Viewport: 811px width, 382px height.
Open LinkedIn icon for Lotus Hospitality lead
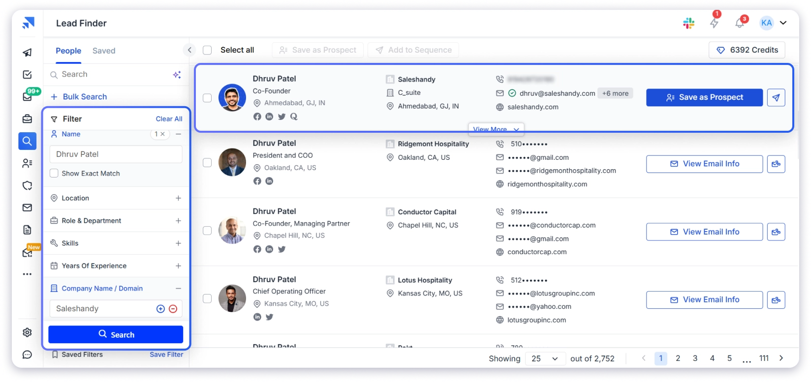pyautogui.click(x=257, y=317)
